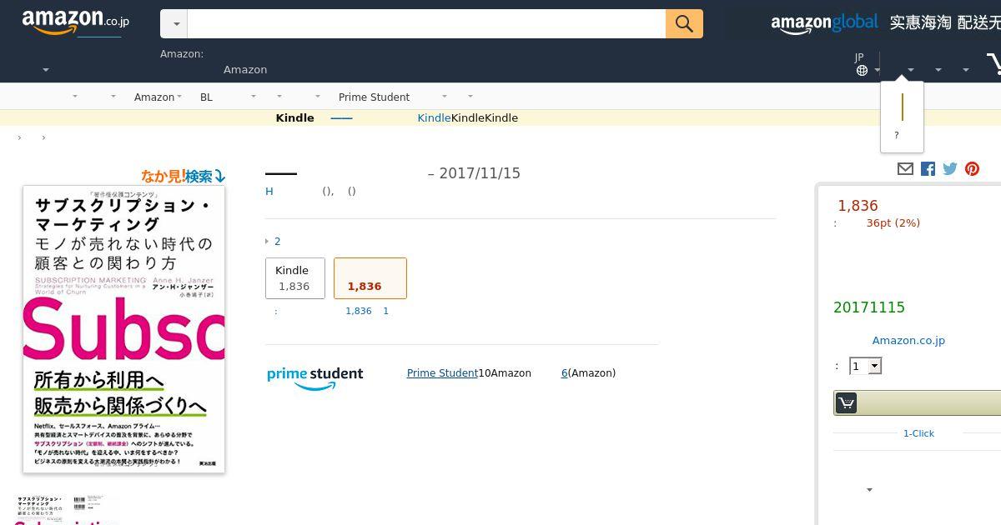Click the 36pt (2%) points text

point(893,223)
